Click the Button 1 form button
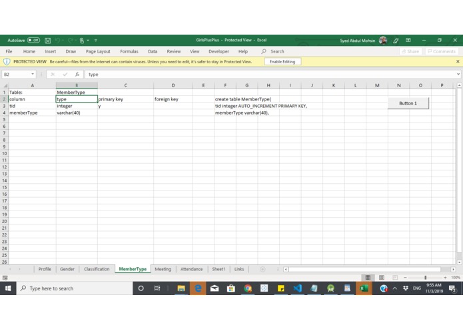The height and width of the screenshot is (329, 463). [408, 103]
